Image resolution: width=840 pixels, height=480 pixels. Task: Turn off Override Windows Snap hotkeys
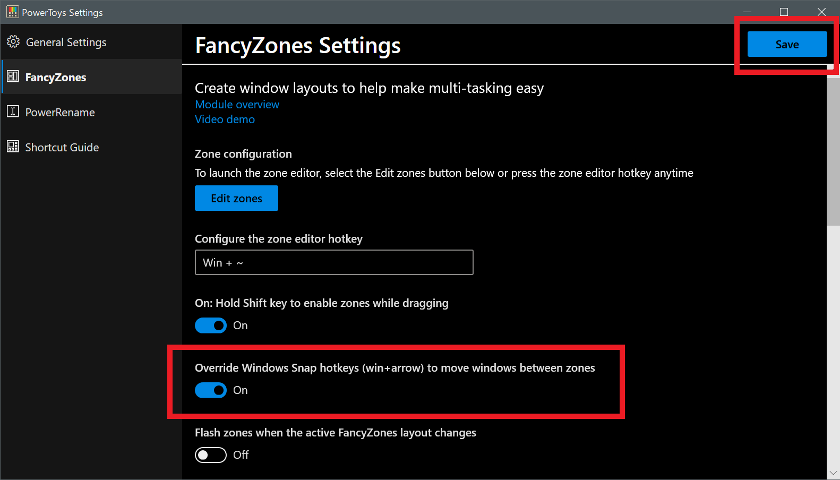[211, 390]
